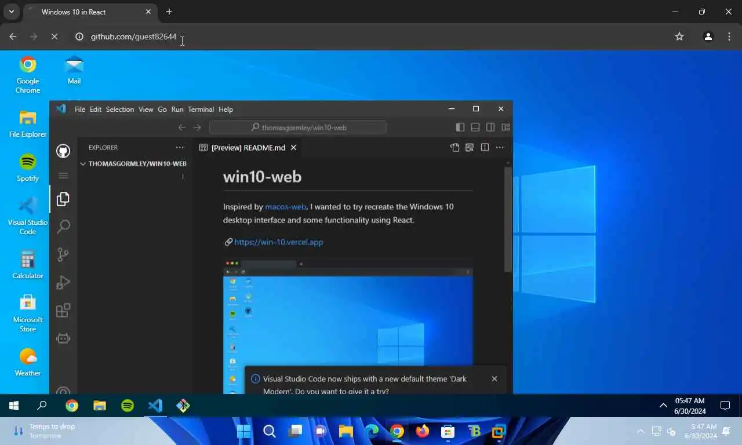Open the Run and Debug view icon
Image resolution: width=742 pixels, height=445 pixels.
pyautogui.click(x=63, y=282)
